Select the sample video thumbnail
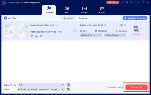The width and height of the screenshot is (151, 95). pos(16,30)
